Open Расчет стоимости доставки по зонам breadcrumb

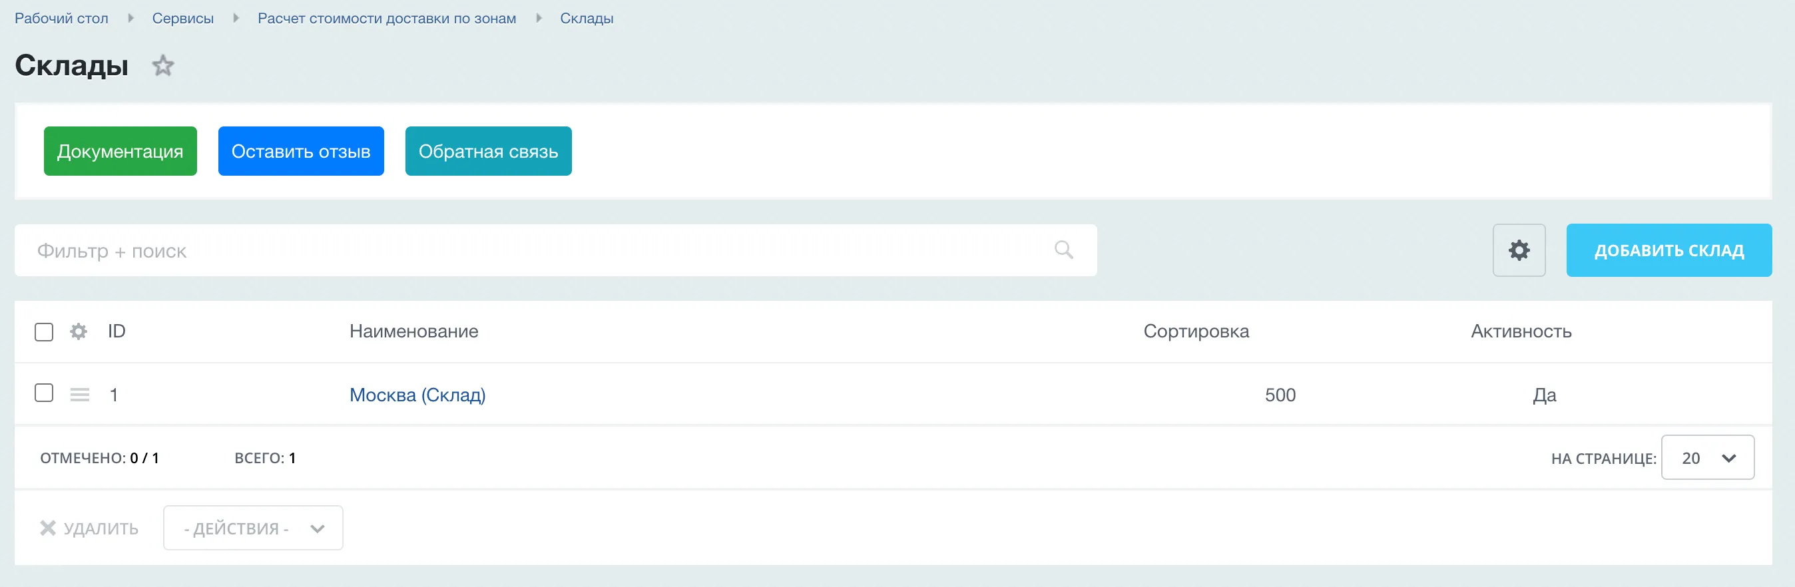(387, 18)
